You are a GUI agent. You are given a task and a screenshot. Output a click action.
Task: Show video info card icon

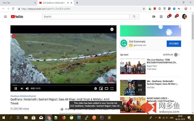pos(112,29)
